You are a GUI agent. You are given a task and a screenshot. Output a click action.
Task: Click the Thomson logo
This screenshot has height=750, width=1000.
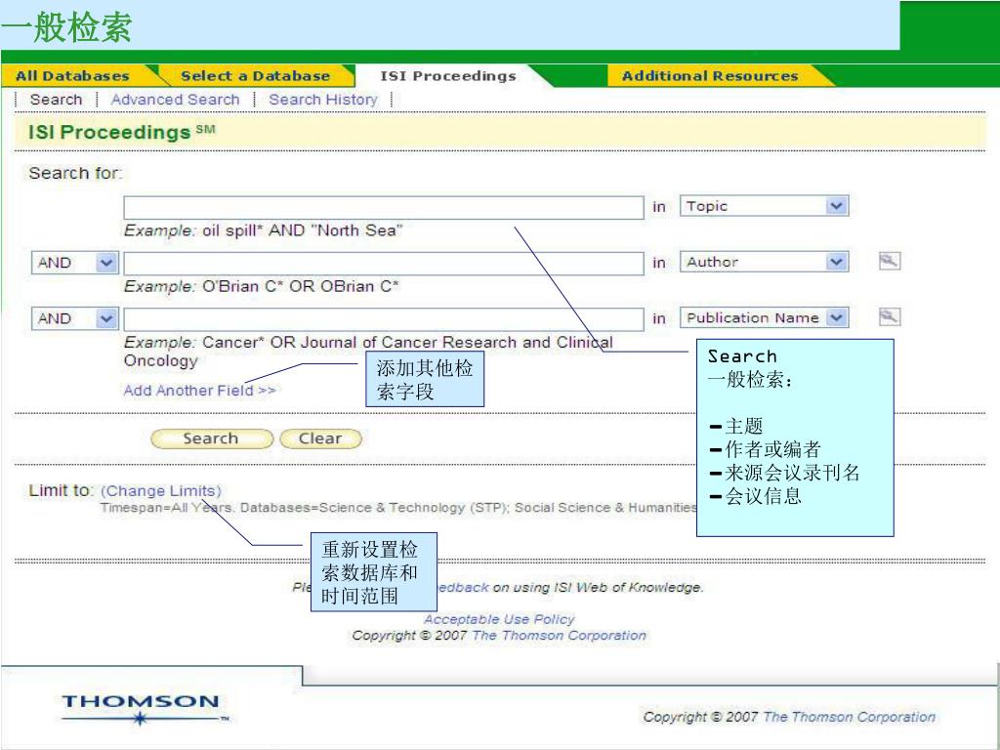click(144, 709)
